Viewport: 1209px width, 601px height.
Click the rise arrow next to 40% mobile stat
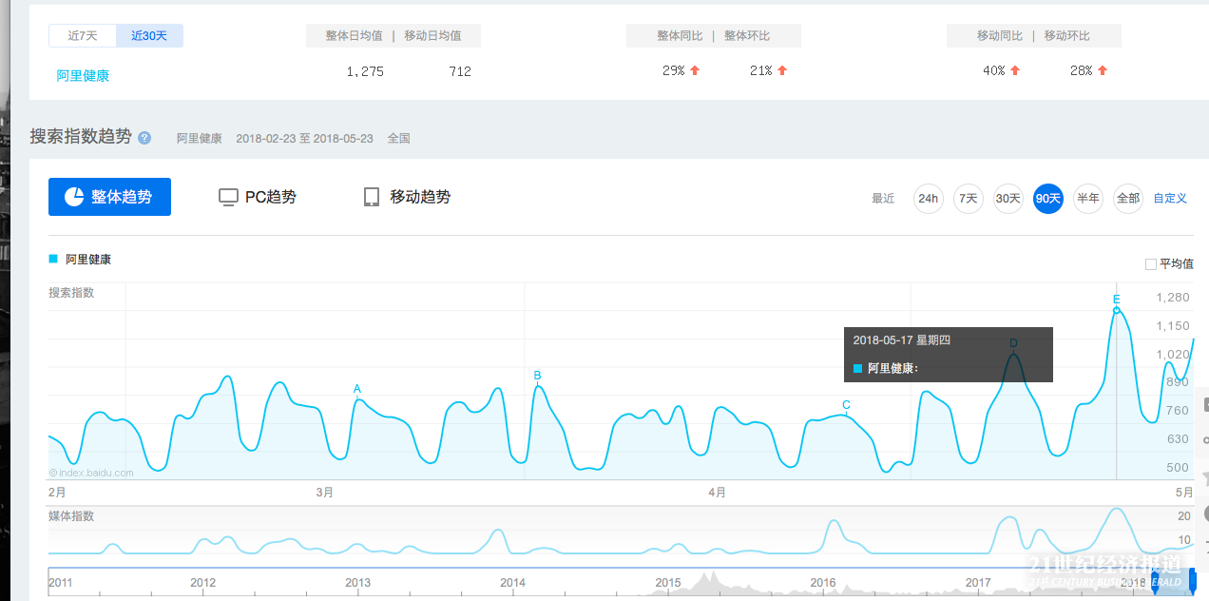pyautogui.click(x=1015, y=69)
